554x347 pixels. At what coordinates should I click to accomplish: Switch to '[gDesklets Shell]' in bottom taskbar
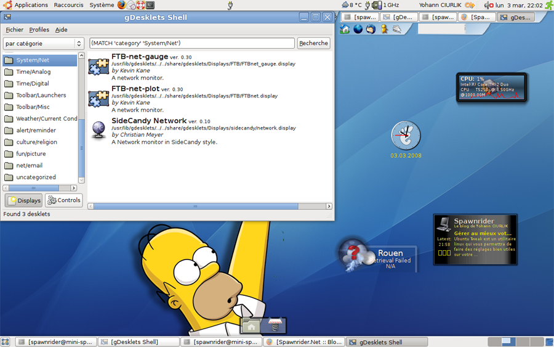tap(138, 342)
